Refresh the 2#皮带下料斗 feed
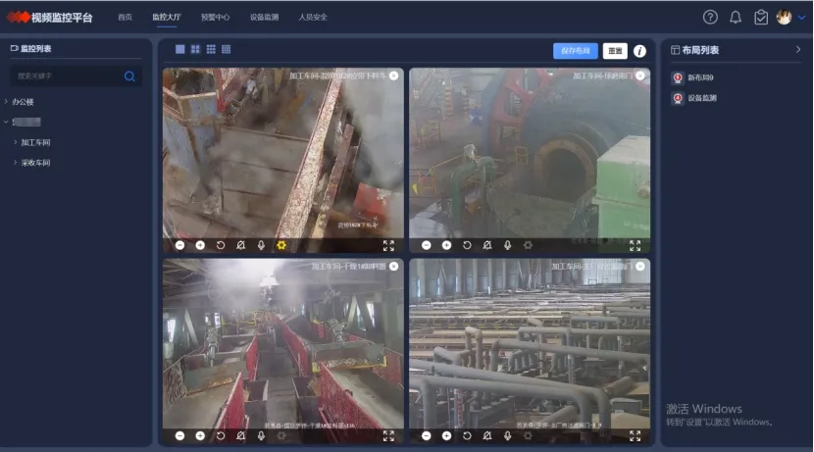 tap(221, 245)
